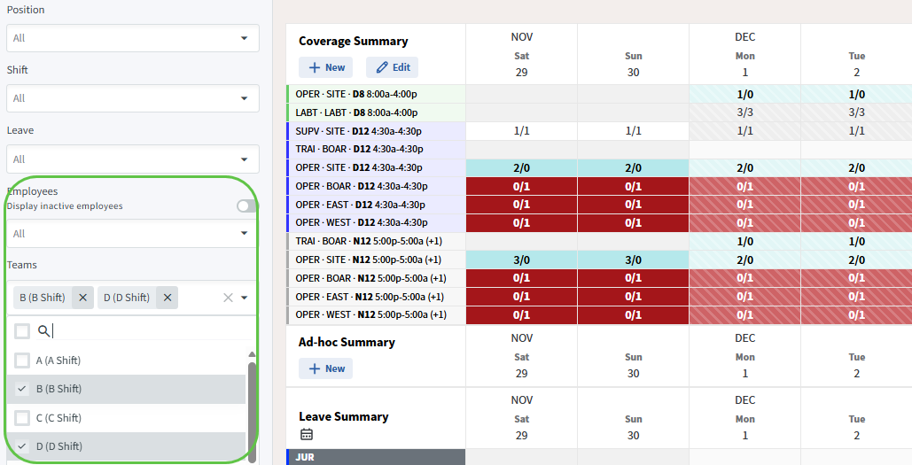Uncheck the B (B Shift) option

coord(23,389)
